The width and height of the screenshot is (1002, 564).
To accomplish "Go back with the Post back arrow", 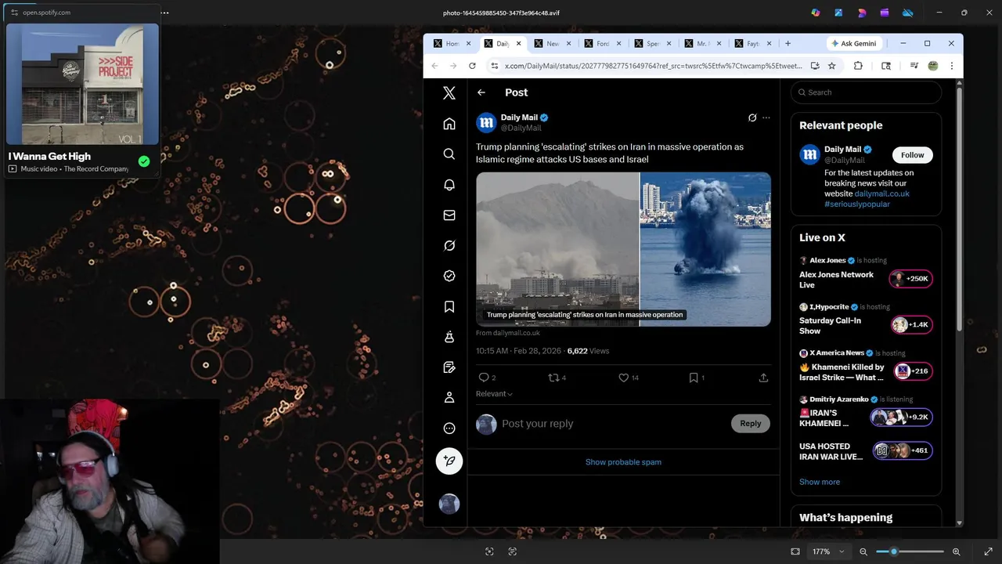I will click(x=481, y=92).
